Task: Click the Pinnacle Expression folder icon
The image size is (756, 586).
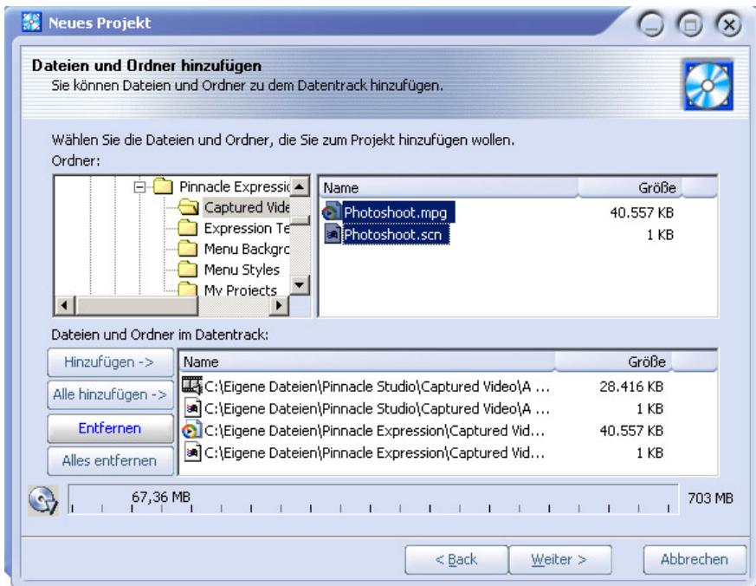Action: click(163, 186)
